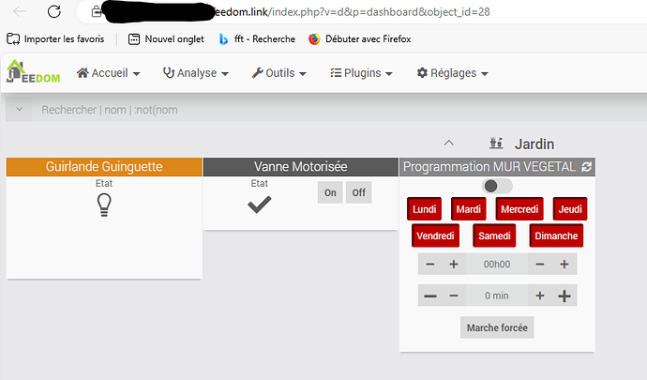Turn Vanne Motorisée Off
Image resolution: width=647 pixels, height=380 pixels.
[358, 192]
